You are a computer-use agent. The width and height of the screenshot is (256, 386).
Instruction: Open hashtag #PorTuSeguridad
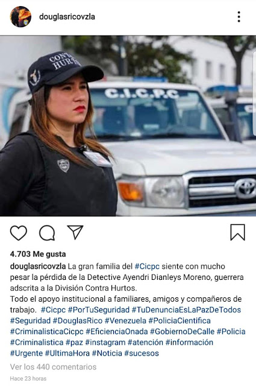click(99, 309)
